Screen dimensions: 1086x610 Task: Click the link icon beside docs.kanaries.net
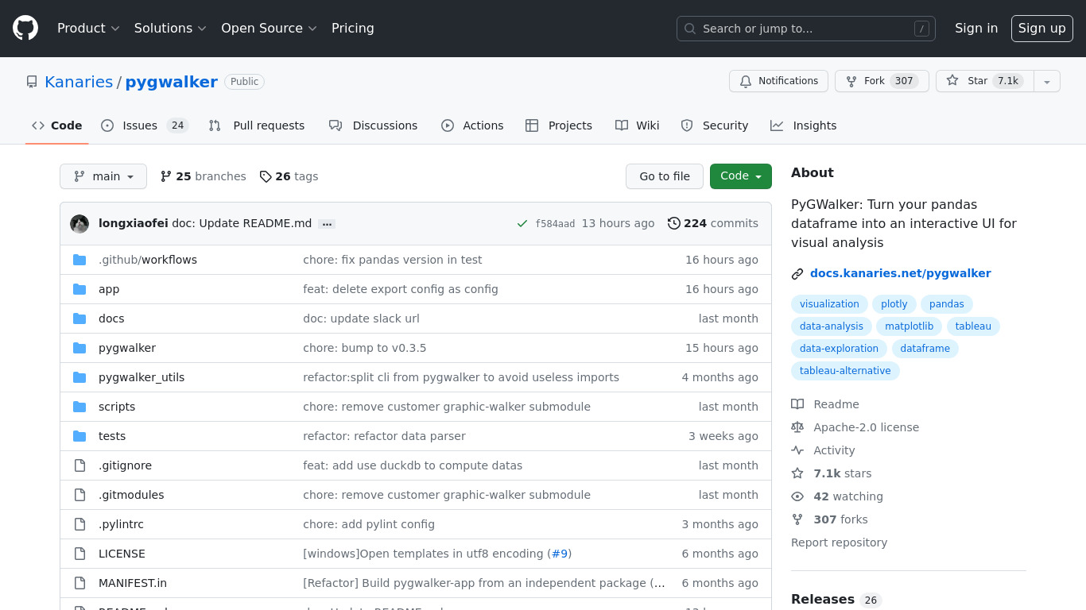797,274
